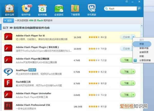Viewport: 154px width, 111px height.
Task: Open the title "Adobe Flash Player for IE"
Action: 31,36
